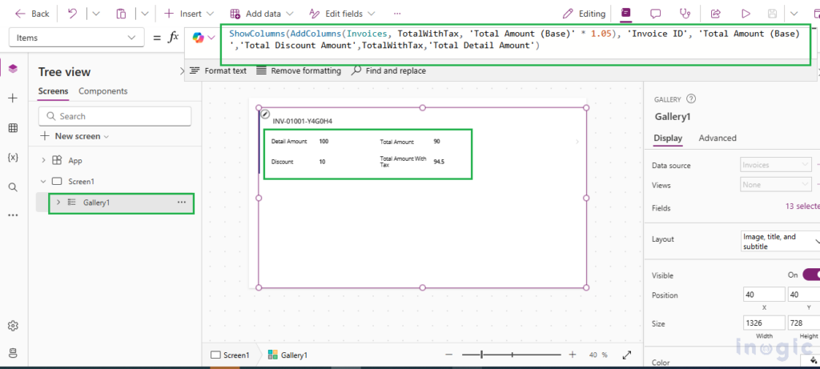The image size is (820, 369).
Task: Click the zoom slider handle
Action: (x=482, y=355)
